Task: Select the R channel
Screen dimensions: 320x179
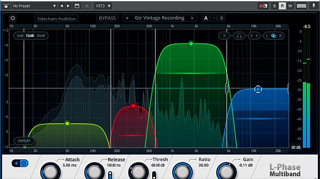Action: 281,36
